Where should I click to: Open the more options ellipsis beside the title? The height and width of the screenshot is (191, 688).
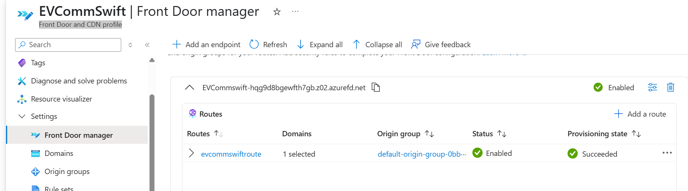pos(295,12)
